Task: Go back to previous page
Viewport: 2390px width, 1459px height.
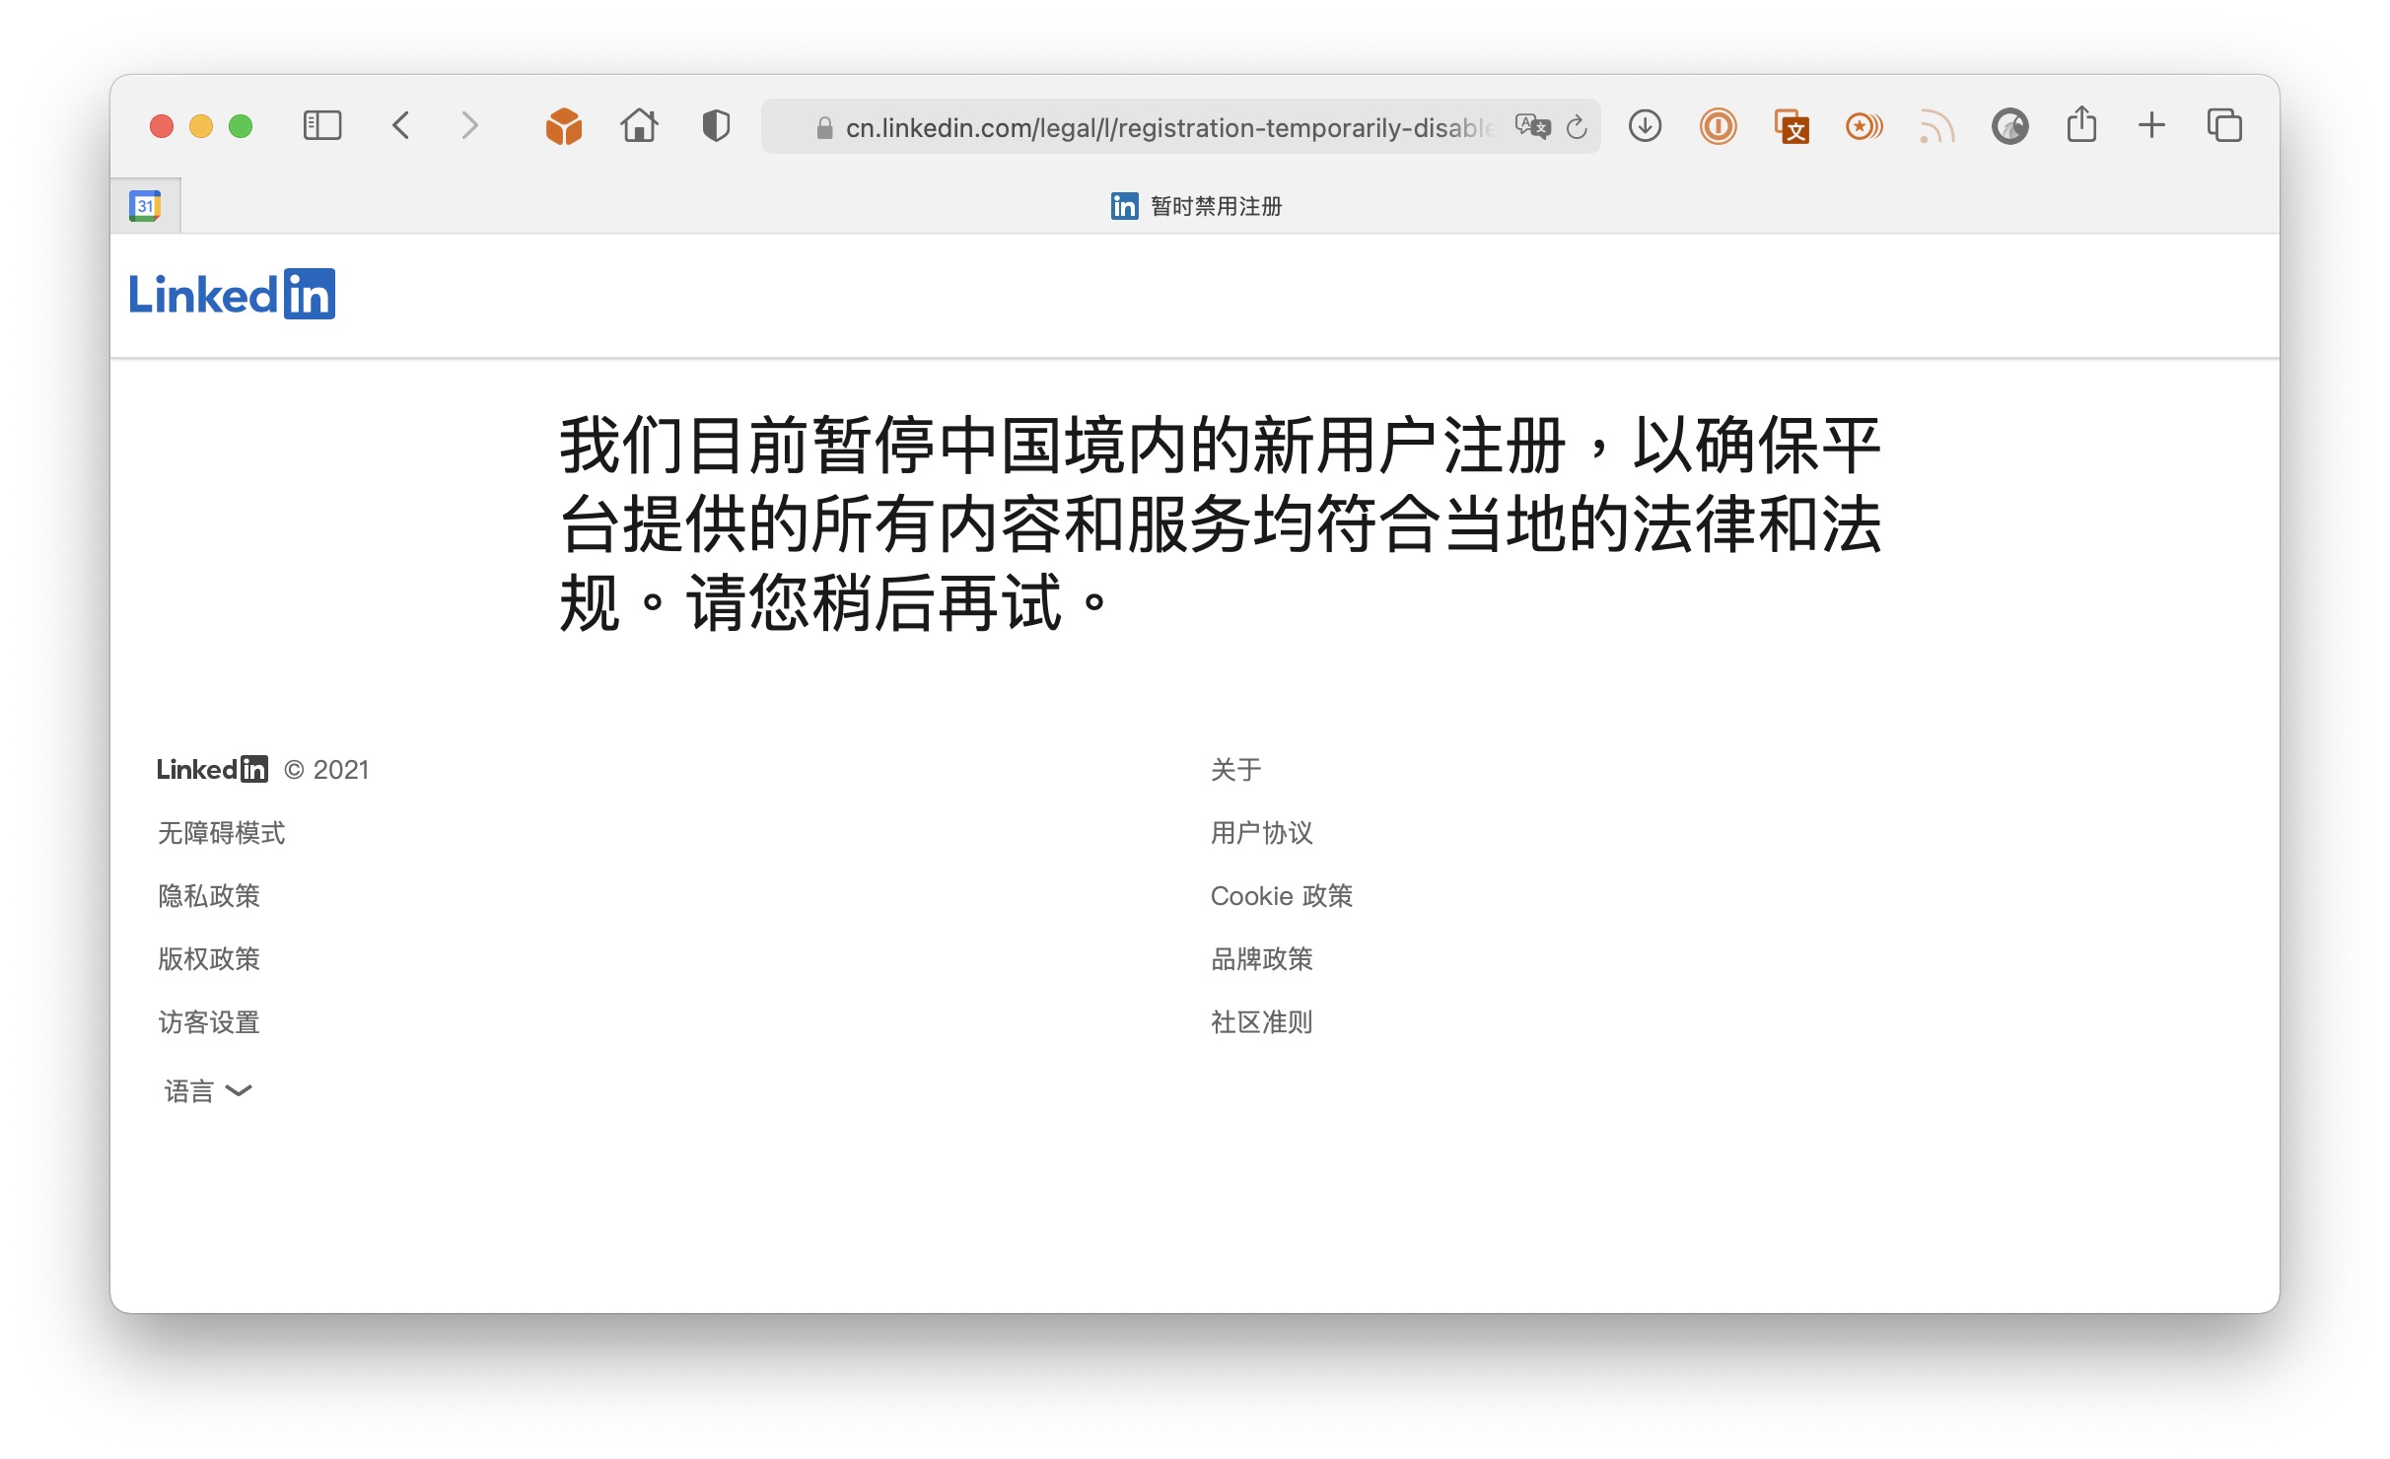Action: point(401,126)
